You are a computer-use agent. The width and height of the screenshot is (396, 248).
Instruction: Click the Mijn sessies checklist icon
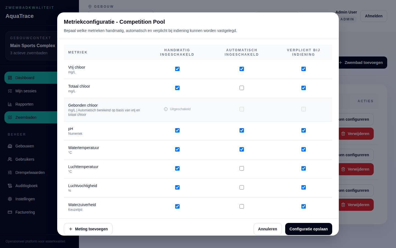10,91
